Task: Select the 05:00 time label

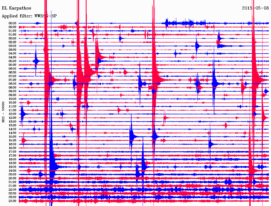Action: tap(12, 61)
